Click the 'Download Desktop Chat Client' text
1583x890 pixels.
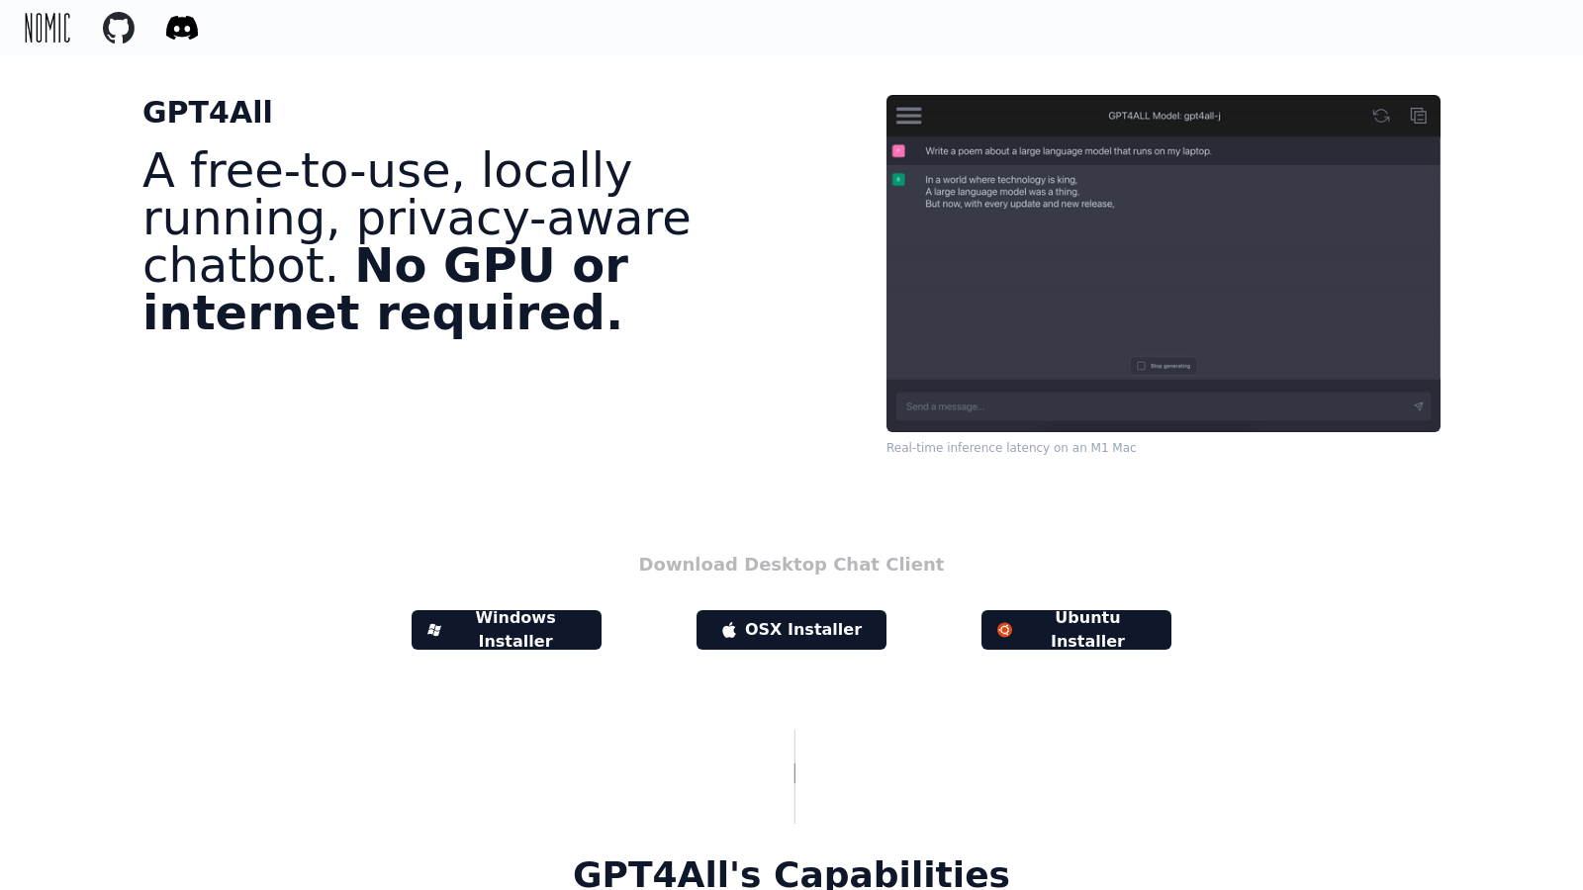click(x=791, y=565)
